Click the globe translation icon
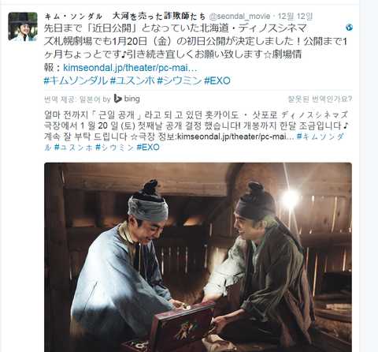The width and height of the screenshot is (378, 352). (349, 28)
